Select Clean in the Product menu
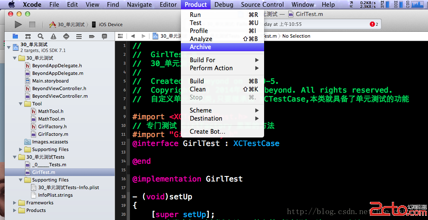 coord(198,89)
